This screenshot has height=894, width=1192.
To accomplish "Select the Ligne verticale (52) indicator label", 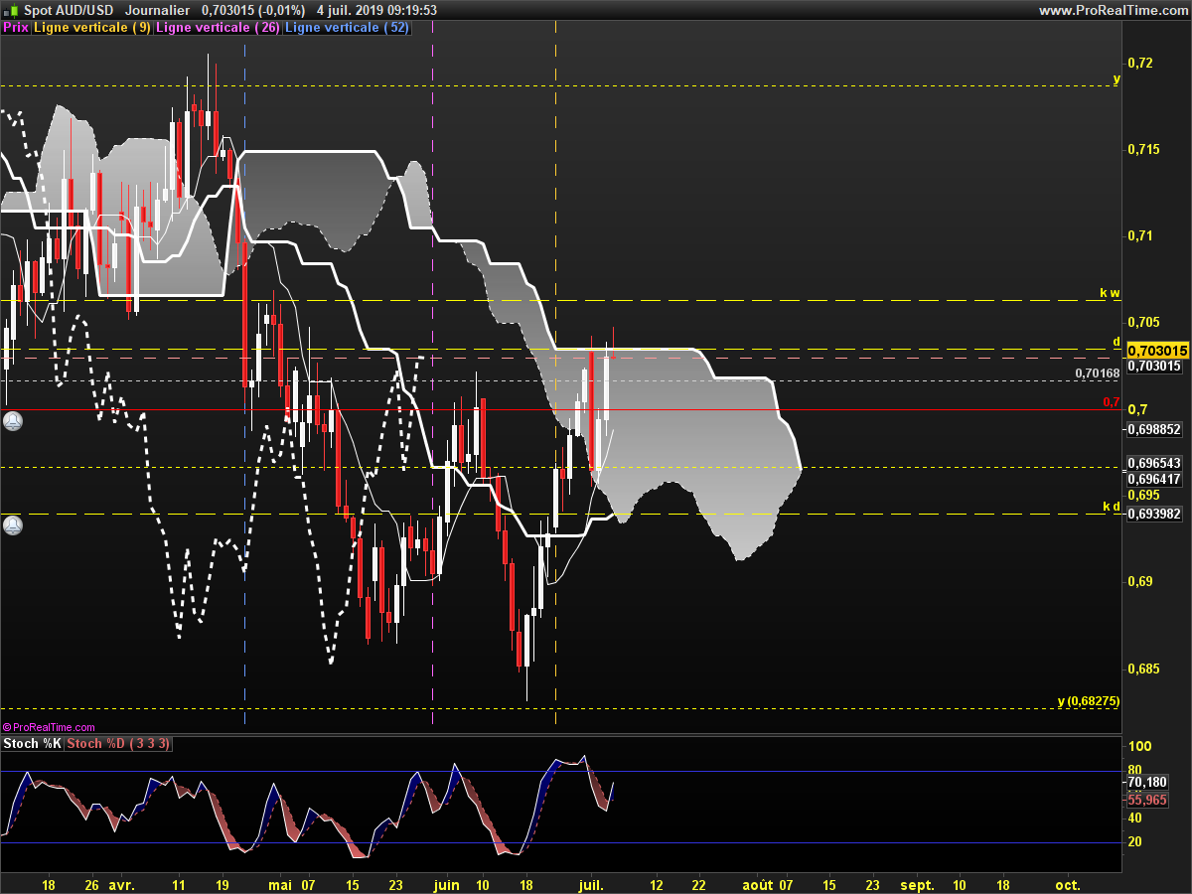I will pyautogui.click(x=347, y=28).
